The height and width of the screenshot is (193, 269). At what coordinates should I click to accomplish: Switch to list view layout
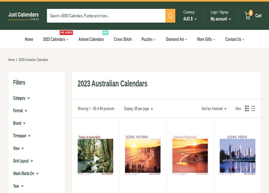[x=253, y=109]
